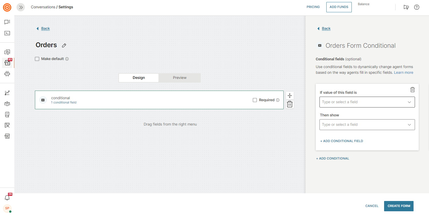Open the Learn more link
The image size is (429, 219).
pos(404,73)
